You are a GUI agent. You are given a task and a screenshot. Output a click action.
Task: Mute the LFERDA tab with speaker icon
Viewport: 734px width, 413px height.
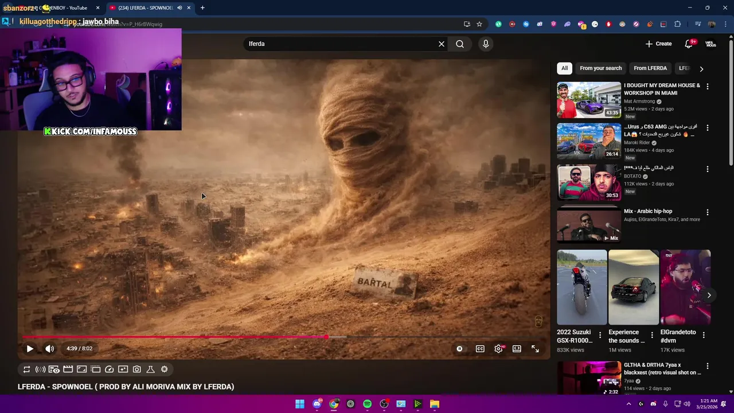pos(179,8)
